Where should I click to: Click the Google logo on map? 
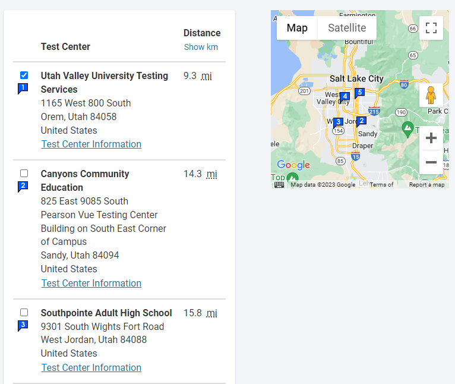click(x=293, y=165)
